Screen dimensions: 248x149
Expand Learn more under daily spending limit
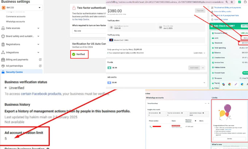pos(199,53)
